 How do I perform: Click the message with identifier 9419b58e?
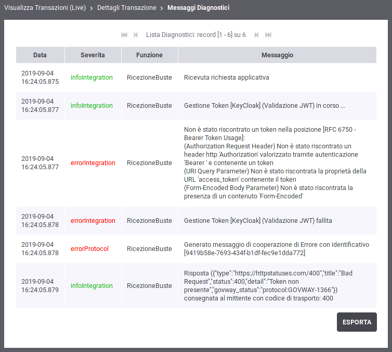coord(276,249)
